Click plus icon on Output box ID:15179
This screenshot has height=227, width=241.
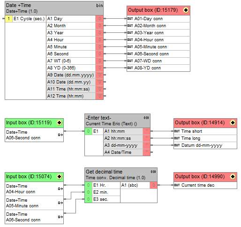tap(186, 10)
